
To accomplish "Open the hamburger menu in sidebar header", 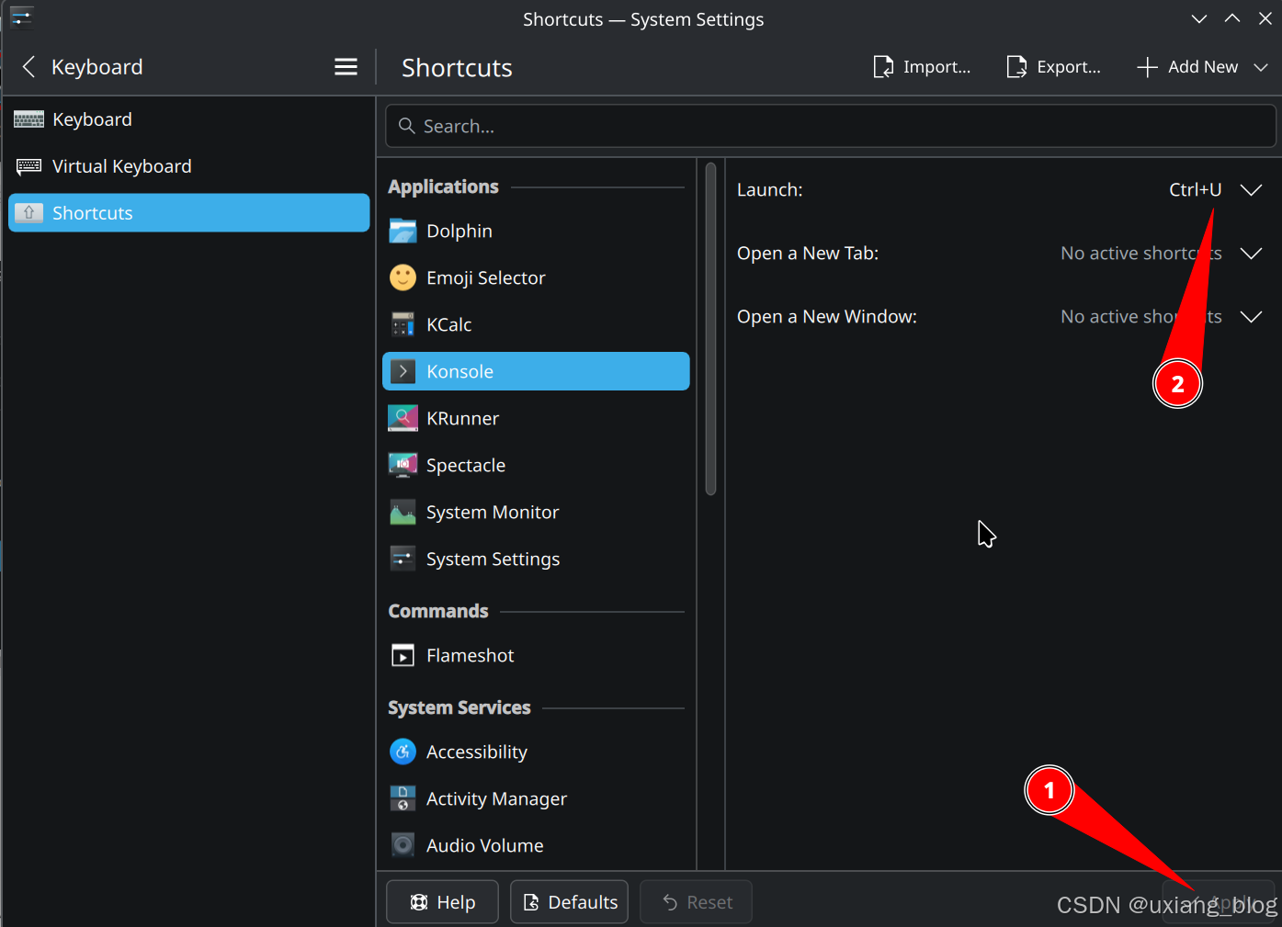I will point(346,67).
